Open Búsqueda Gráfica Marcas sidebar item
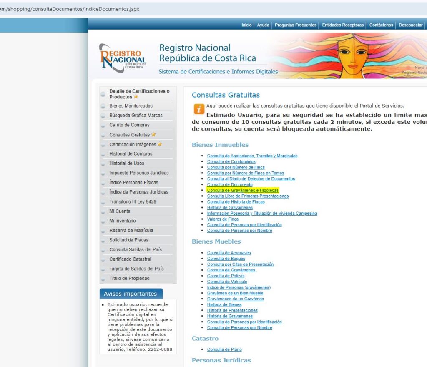The width and height of the screenshot is (427, 367). click(136, 115)
